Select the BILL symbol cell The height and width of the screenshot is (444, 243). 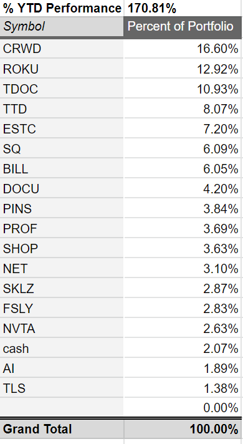(x=62, y=169)
